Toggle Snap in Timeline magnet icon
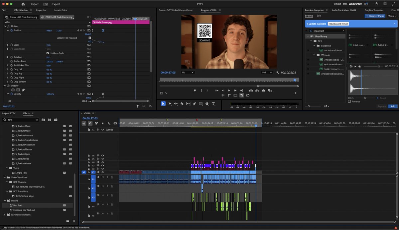The height and width of the screenshot is (230, 399). [x=90, y=123]
